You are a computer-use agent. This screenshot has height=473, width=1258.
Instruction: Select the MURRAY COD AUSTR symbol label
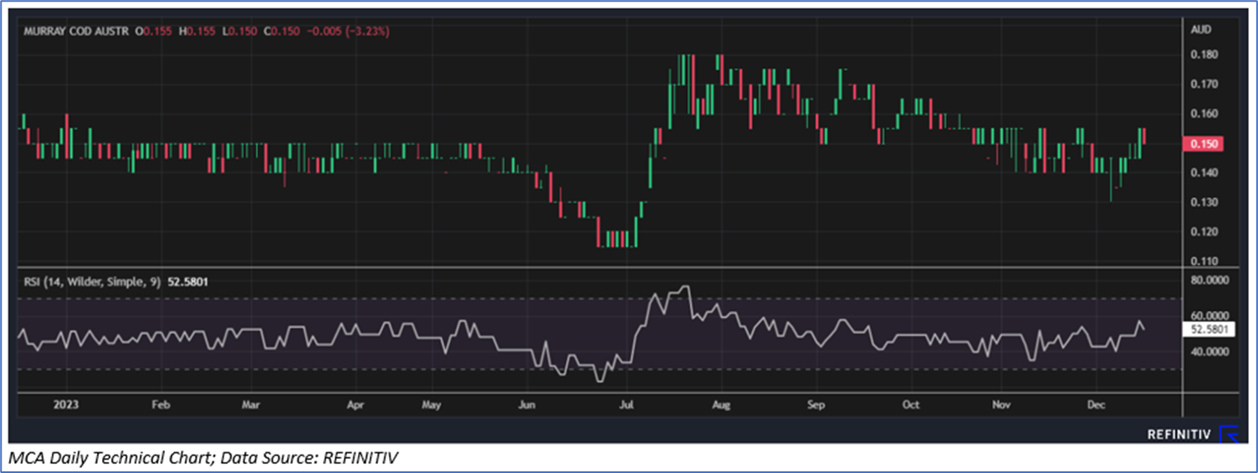(76, 31)
